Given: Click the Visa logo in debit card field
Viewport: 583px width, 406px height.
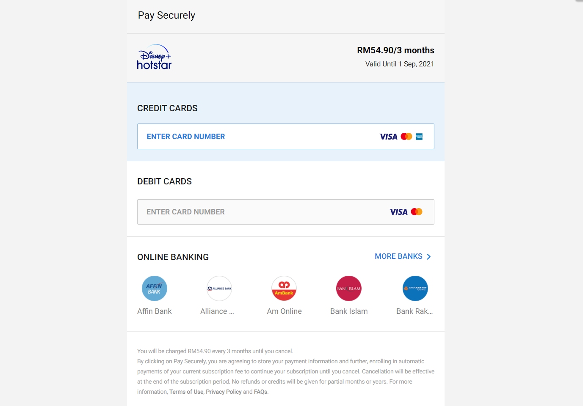Looking at the screenshot, I should [398, 212].
